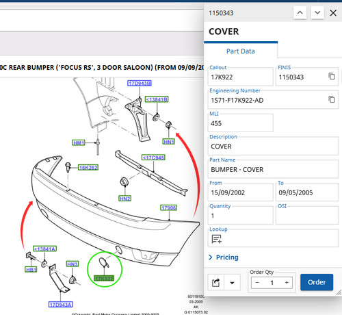Copy the Engineering Number 1S71-F17K922-AD
The height and width of the screenshot is (315, 342).
pyautogui.click(x=332, y=99)
